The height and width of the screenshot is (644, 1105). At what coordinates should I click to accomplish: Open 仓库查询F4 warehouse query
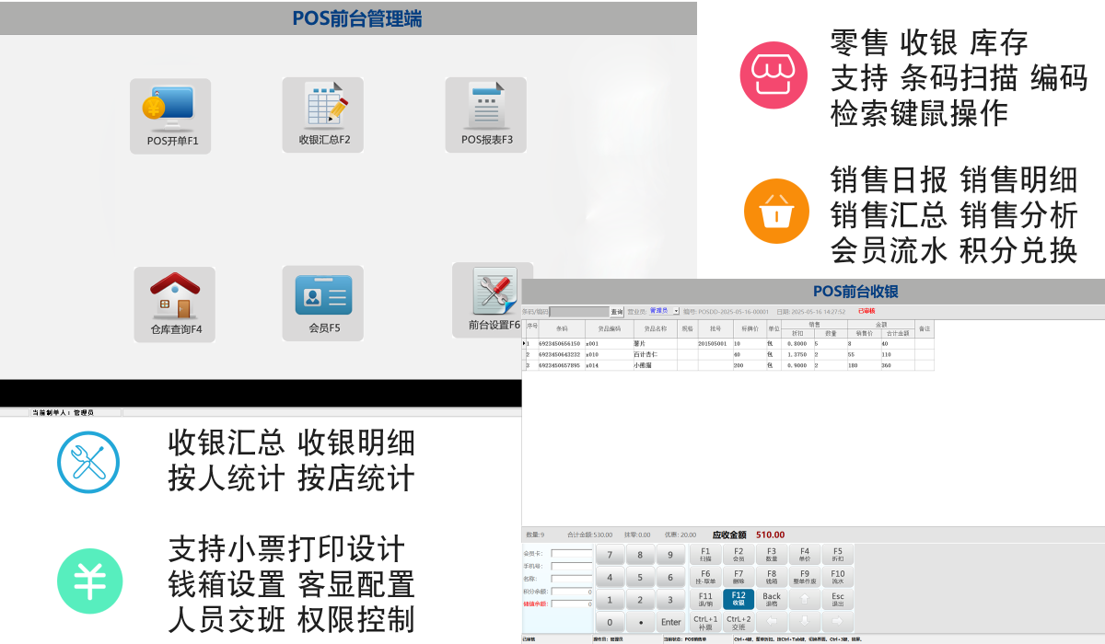[x=175, y=304]
